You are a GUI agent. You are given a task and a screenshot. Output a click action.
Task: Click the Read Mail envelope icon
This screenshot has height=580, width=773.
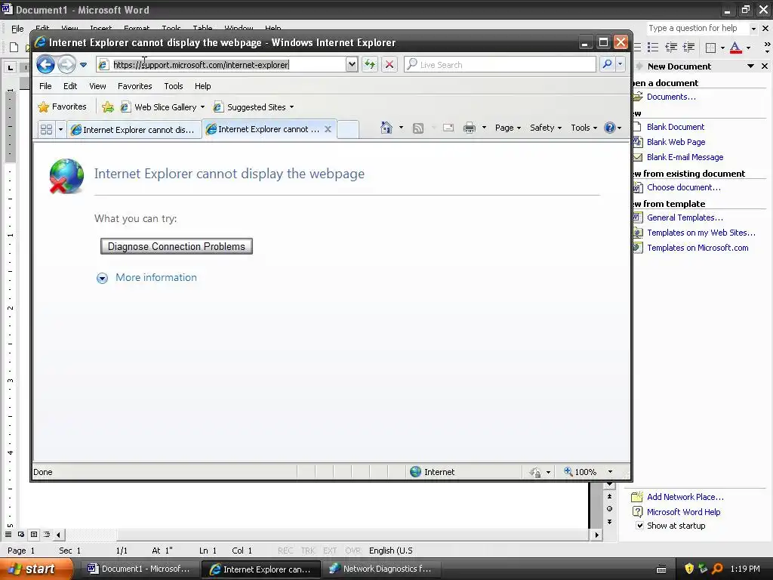tap(448, 128)
